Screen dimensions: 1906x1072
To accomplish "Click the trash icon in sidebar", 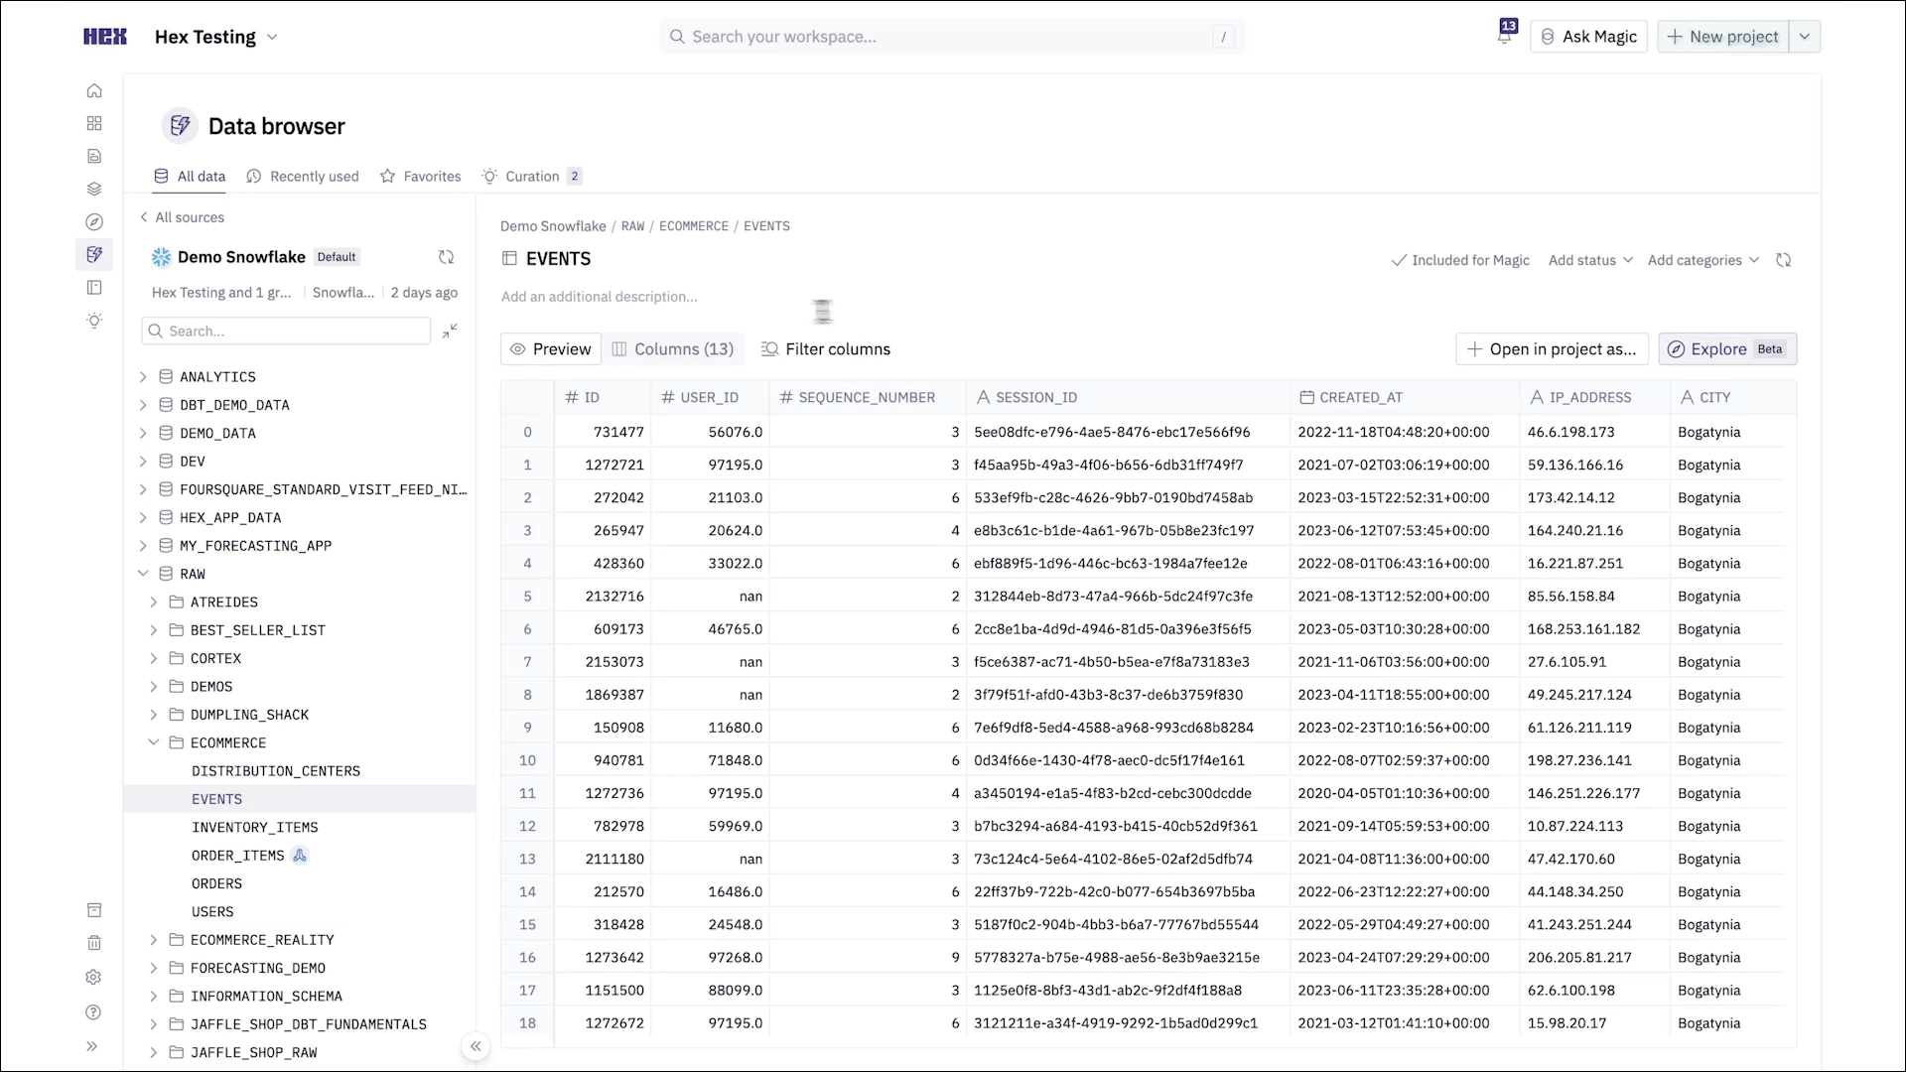I will click(93, 943).
